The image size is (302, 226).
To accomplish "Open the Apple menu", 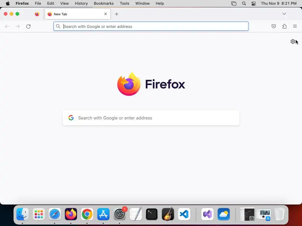I will click(8, 4).
